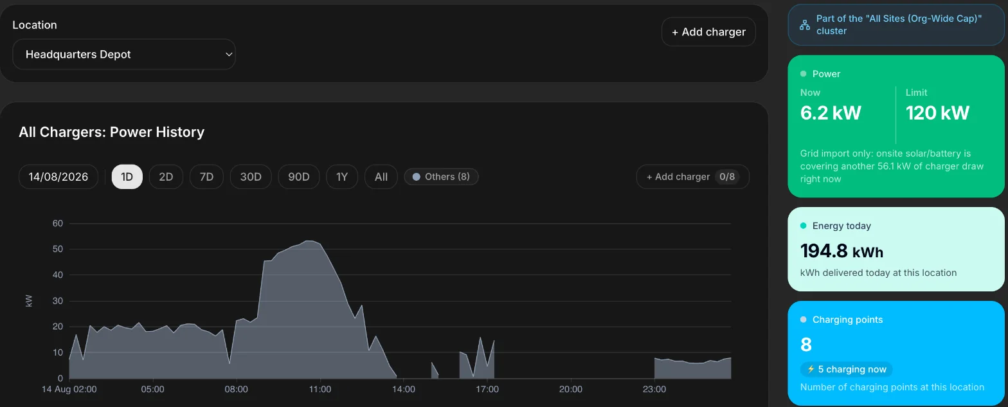This screenshot has width=1008, height=407.
Task: Click the Power status dot
Action: (804, 74)
